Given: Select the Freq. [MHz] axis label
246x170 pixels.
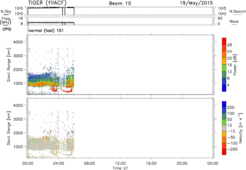Looking at the screenshot, I should point(6,21).
